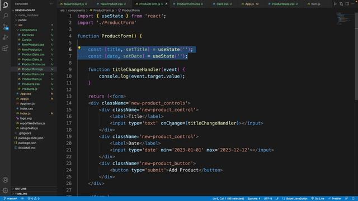Click the Go Live status button
The image size is (358, 201).
coord(318,199)
